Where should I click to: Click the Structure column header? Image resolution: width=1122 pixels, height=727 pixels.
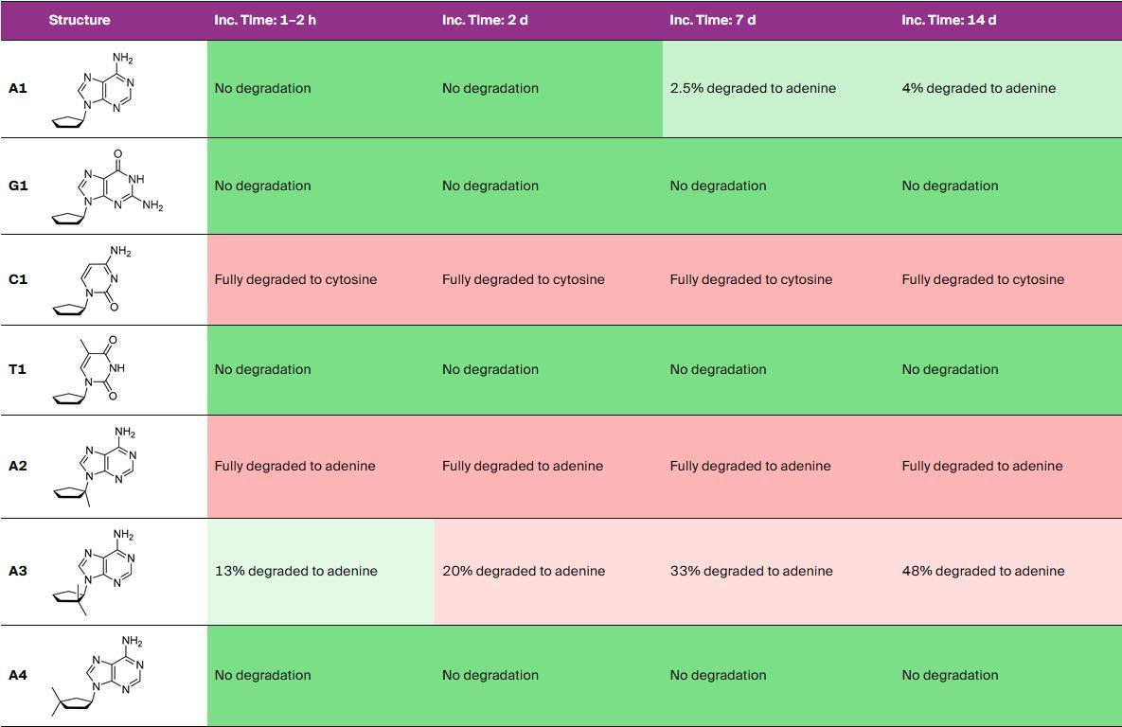80,20
